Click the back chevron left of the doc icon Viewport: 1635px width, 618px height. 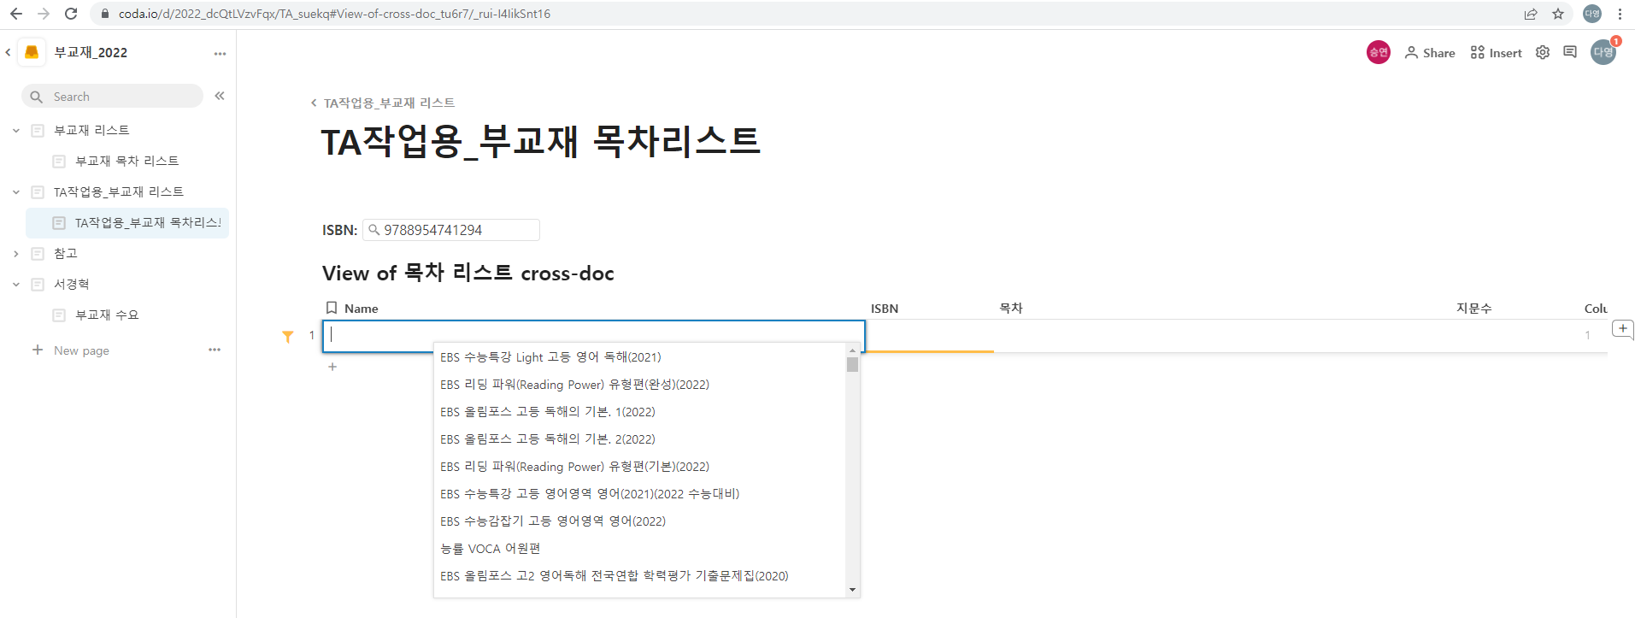point(8,52)
